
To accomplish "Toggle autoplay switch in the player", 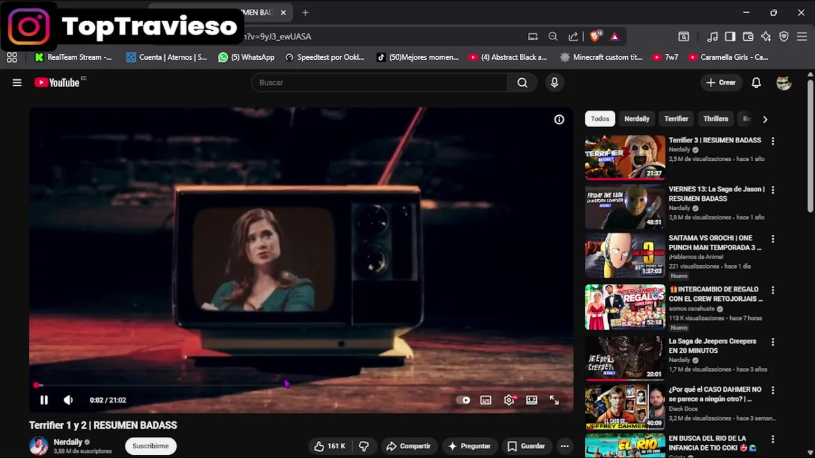I will coord(463,400).
